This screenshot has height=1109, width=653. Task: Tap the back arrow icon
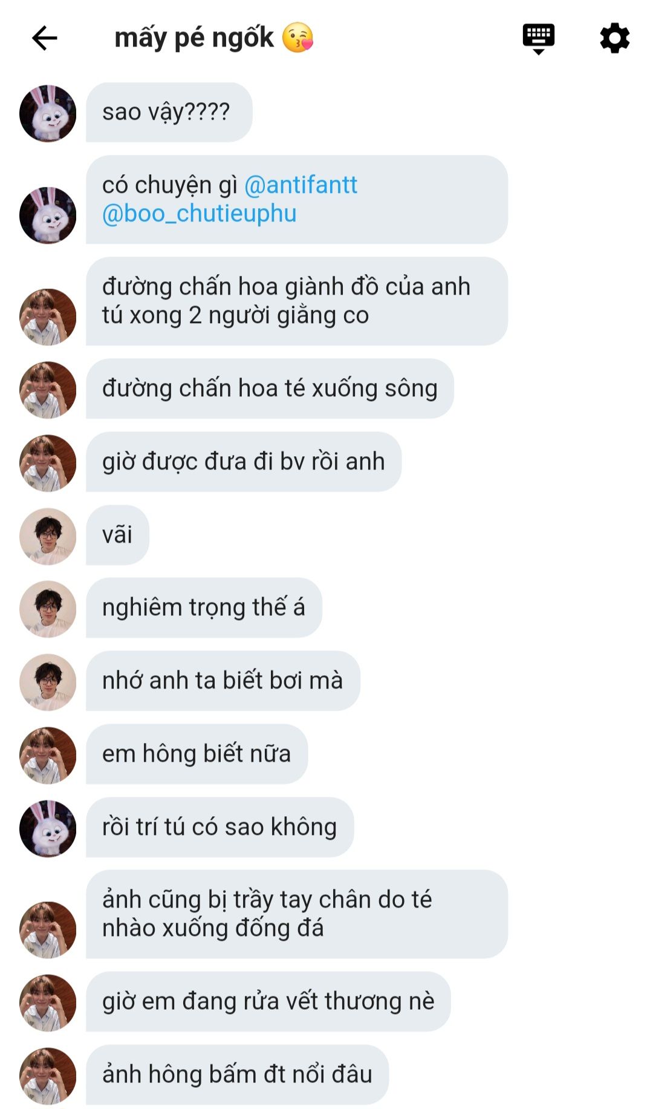(x=44, y=38)
